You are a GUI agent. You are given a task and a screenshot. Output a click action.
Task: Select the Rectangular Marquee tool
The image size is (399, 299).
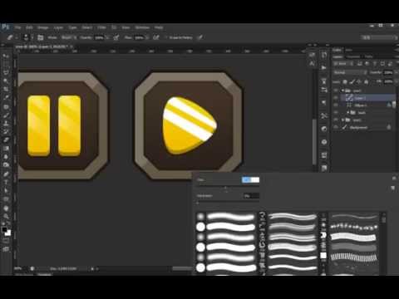click(6, 65)
